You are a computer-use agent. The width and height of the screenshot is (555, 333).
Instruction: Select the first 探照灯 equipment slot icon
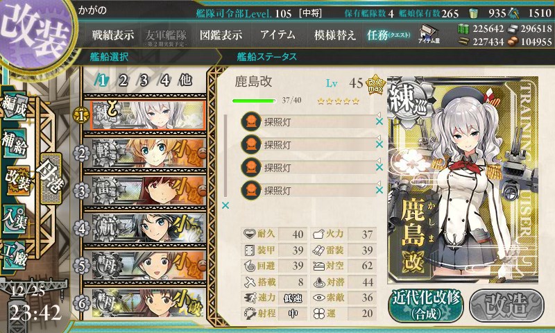(x=251, y=121)
